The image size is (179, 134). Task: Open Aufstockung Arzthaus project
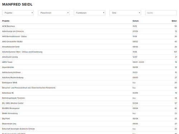point(11,72)
